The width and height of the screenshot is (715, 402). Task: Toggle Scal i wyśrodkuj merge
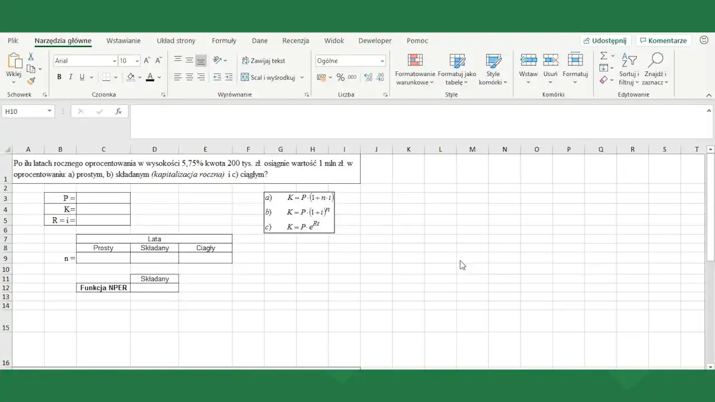[x=268, y=78]
